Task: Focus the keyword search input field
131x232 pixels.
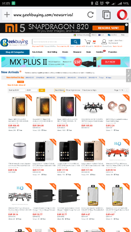Action: pos(52,42)
